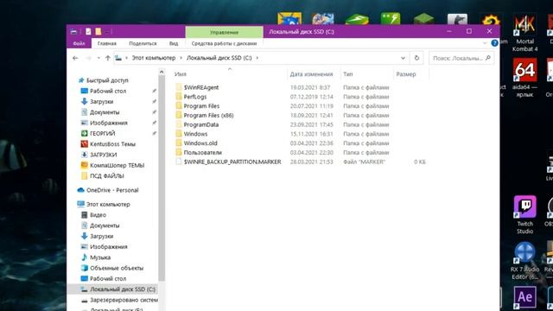
Task: Select the ProgramData folder
Action: click(x=197, y=124)
